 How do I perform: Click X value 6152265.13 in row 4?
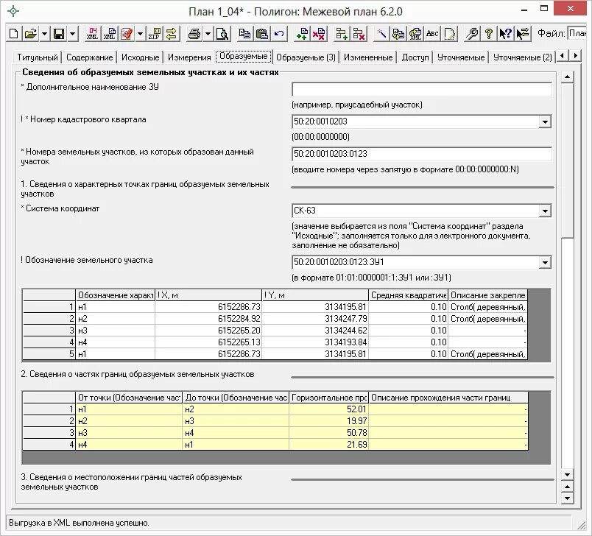coord(208,342)
